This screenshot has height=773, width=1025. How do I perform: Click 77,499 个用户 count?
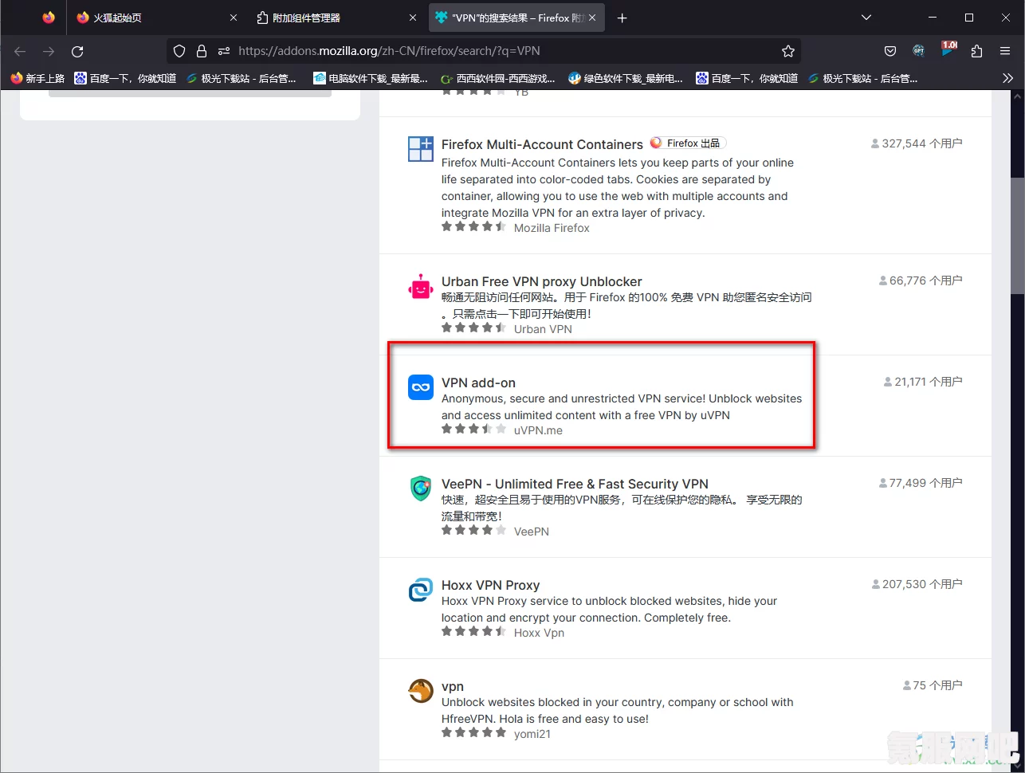pyautogui.click(x=921, y=483)
